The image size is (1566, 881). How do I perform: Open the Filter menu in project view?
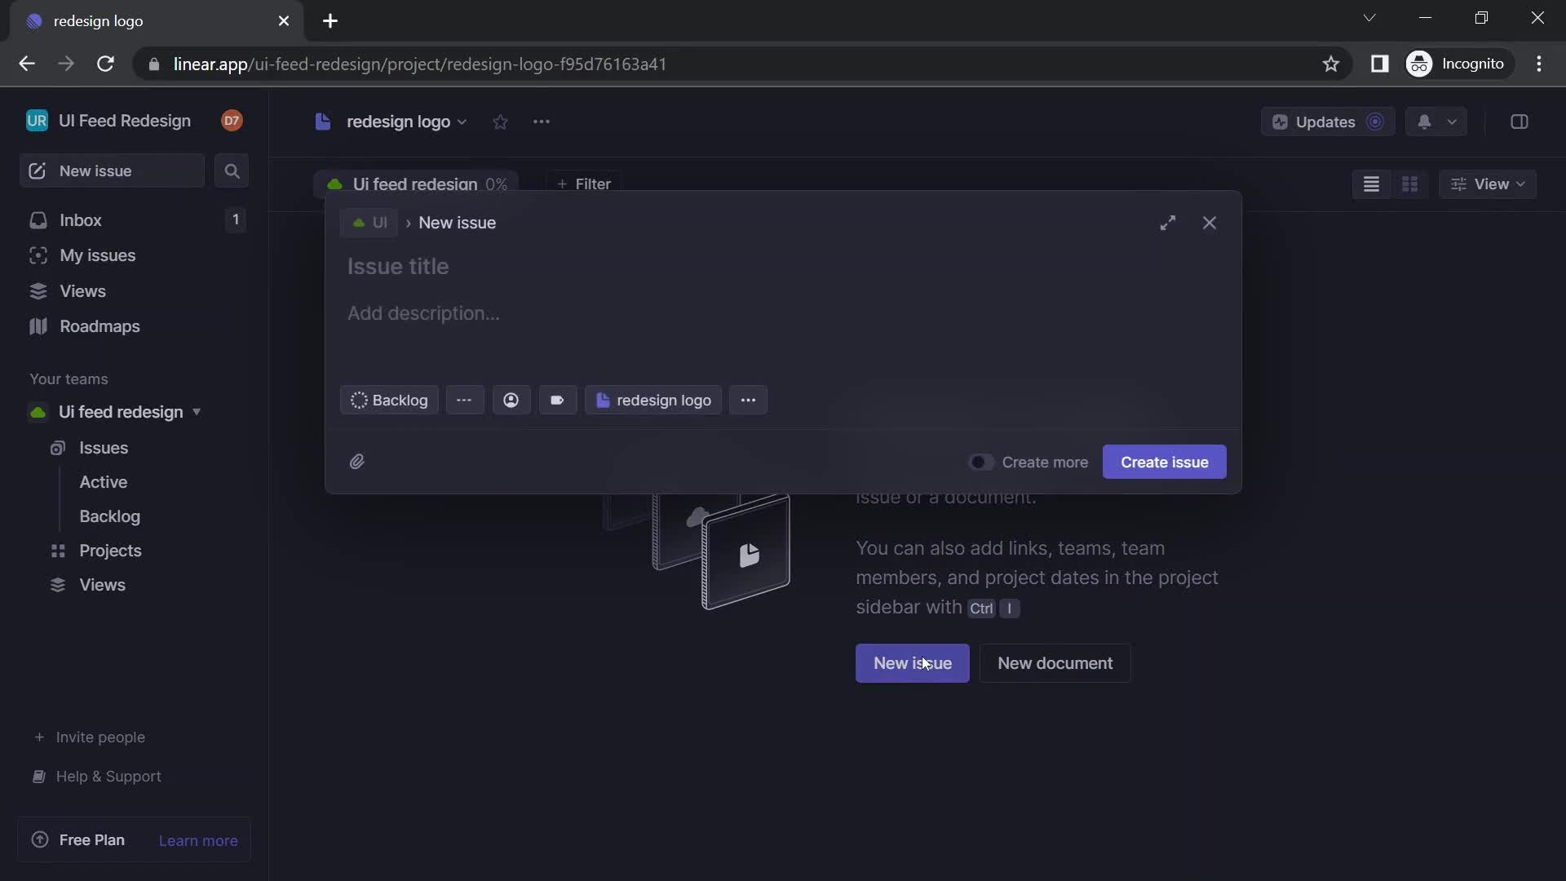coord(584,183)
